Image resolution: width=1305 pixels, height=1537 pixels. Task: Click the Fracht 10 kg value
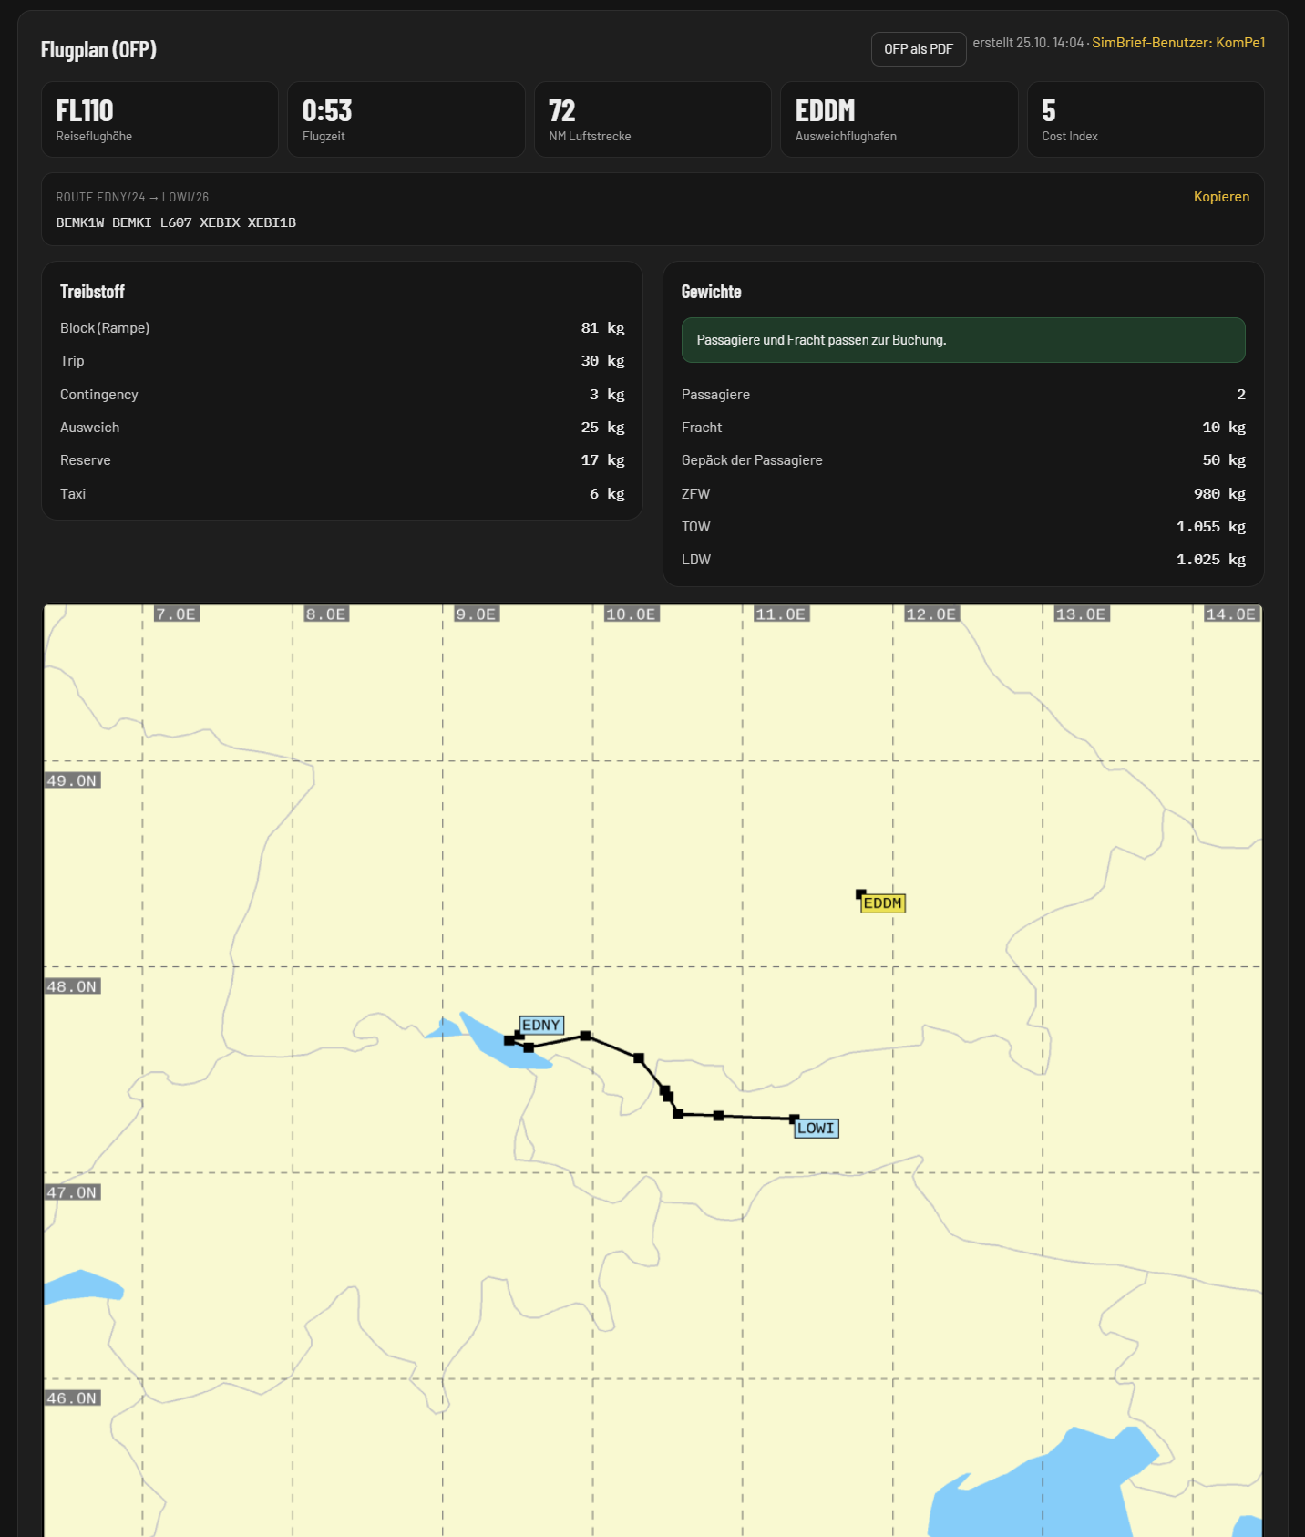1224,428
